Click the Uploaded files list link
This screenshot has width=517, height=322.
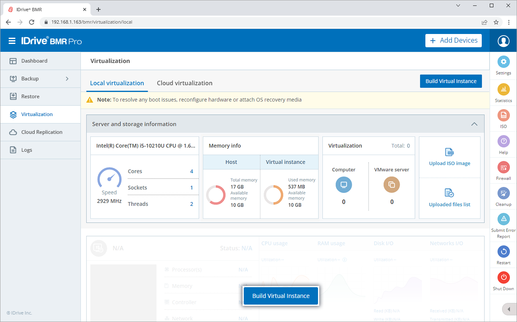click(x=449, y=204)
